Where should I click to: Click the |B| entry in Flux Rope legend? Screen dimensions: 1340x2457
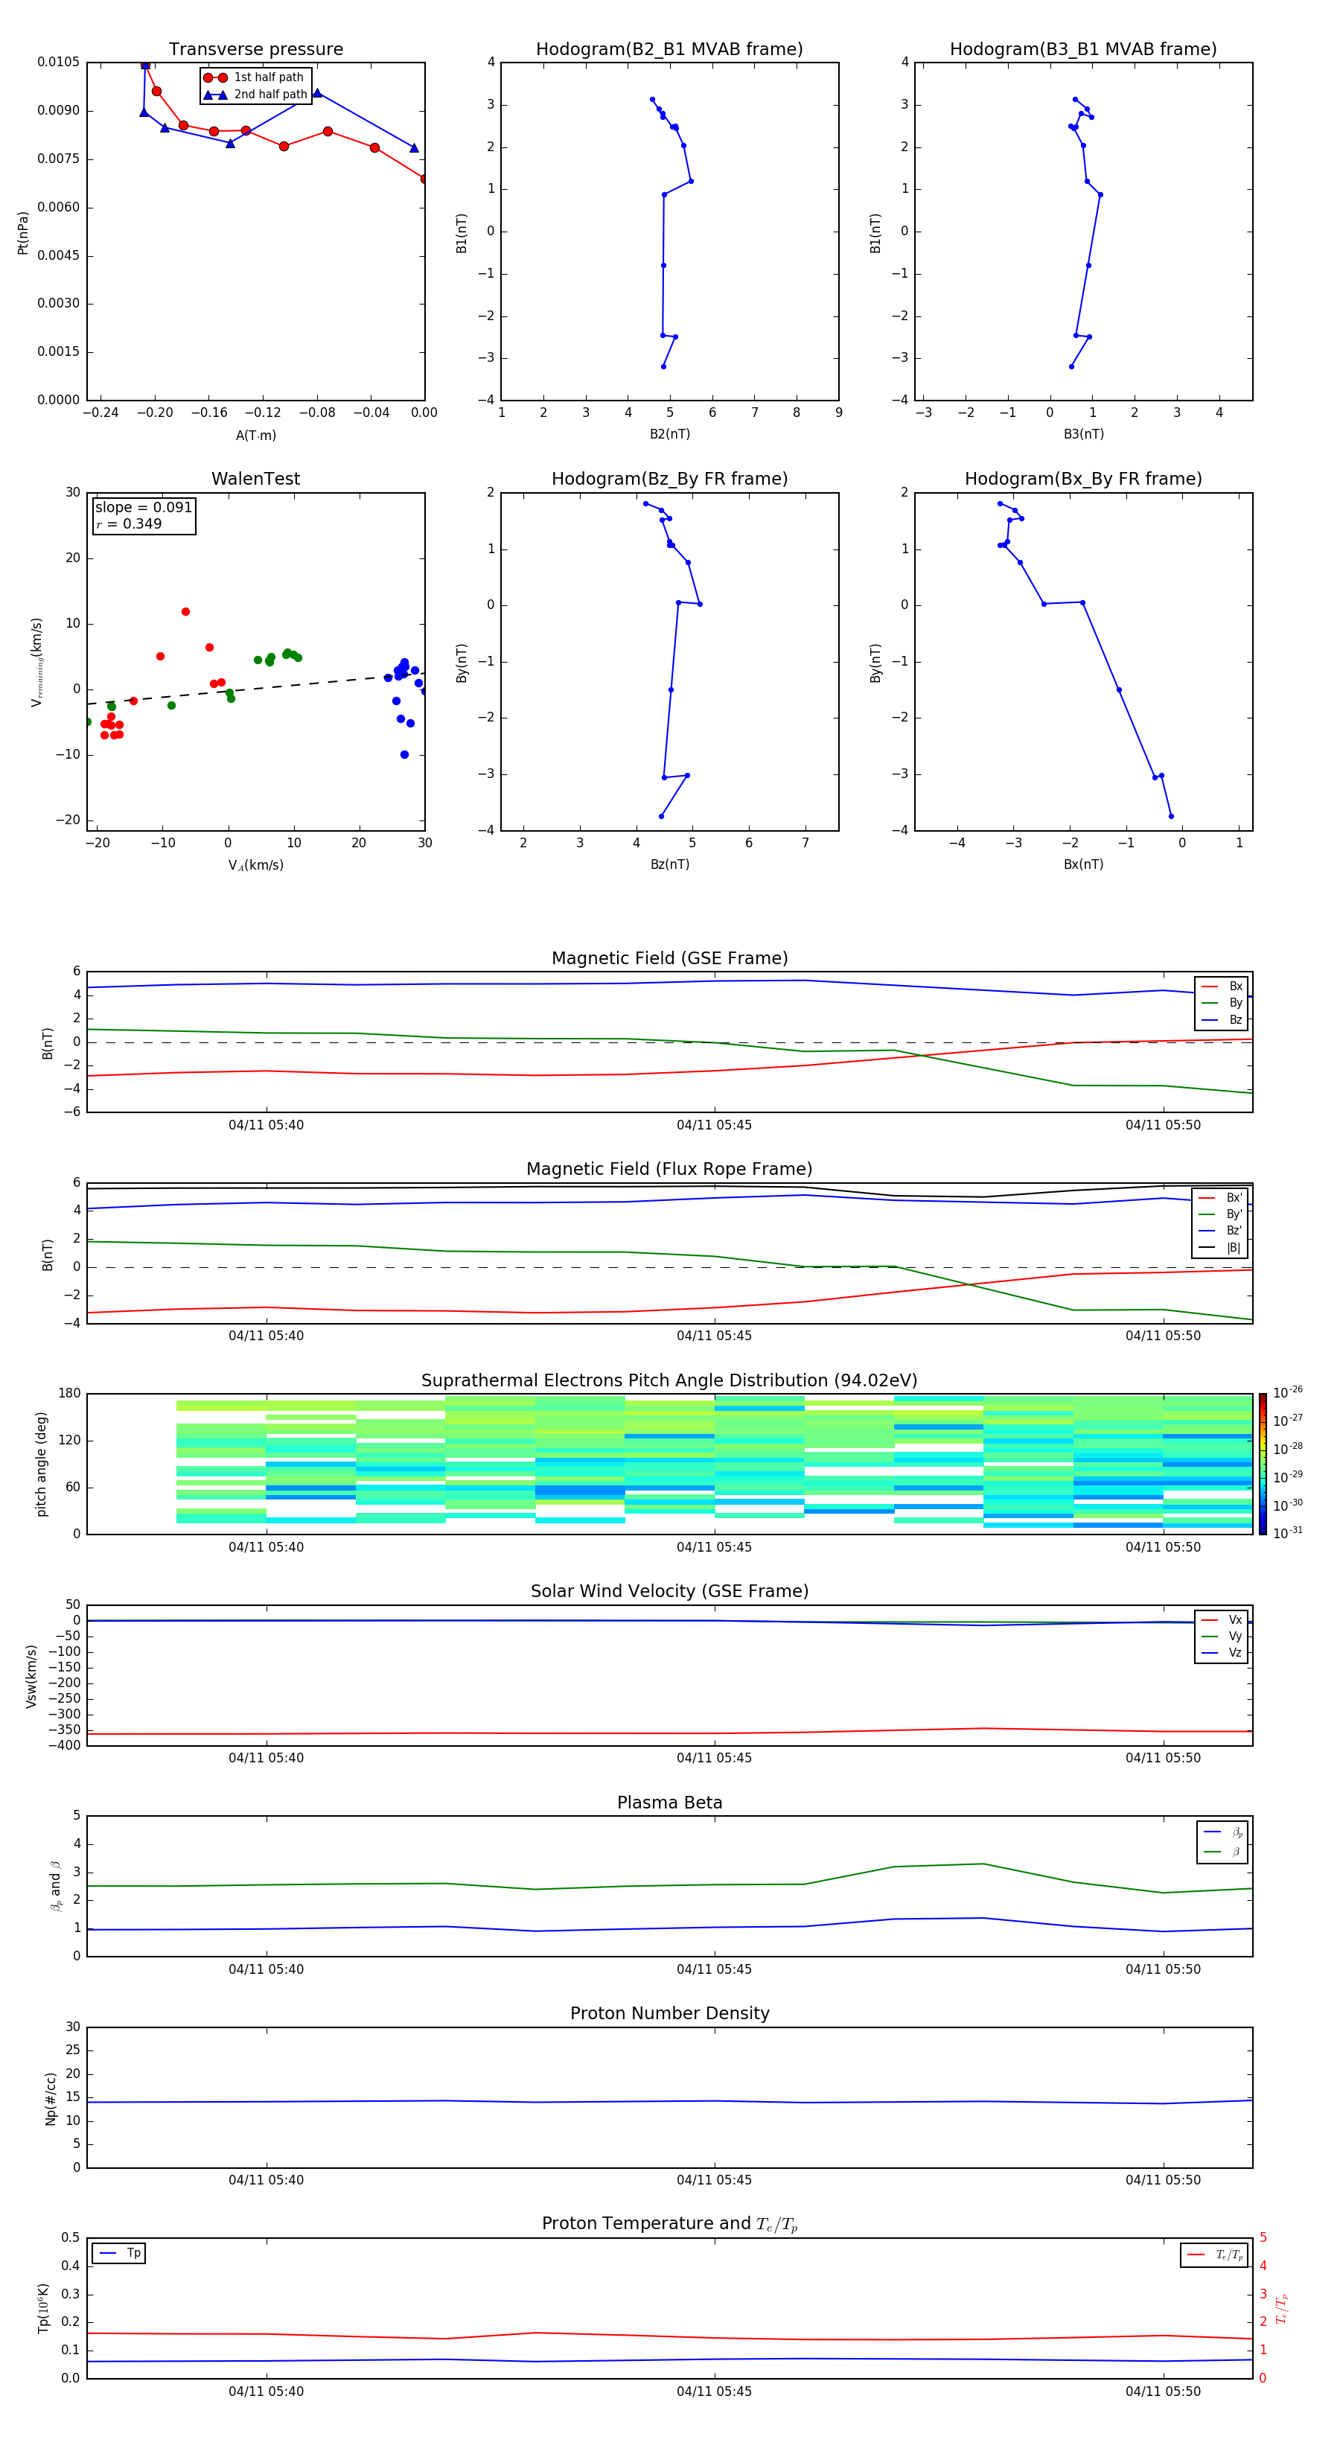pos(1221,1248)
